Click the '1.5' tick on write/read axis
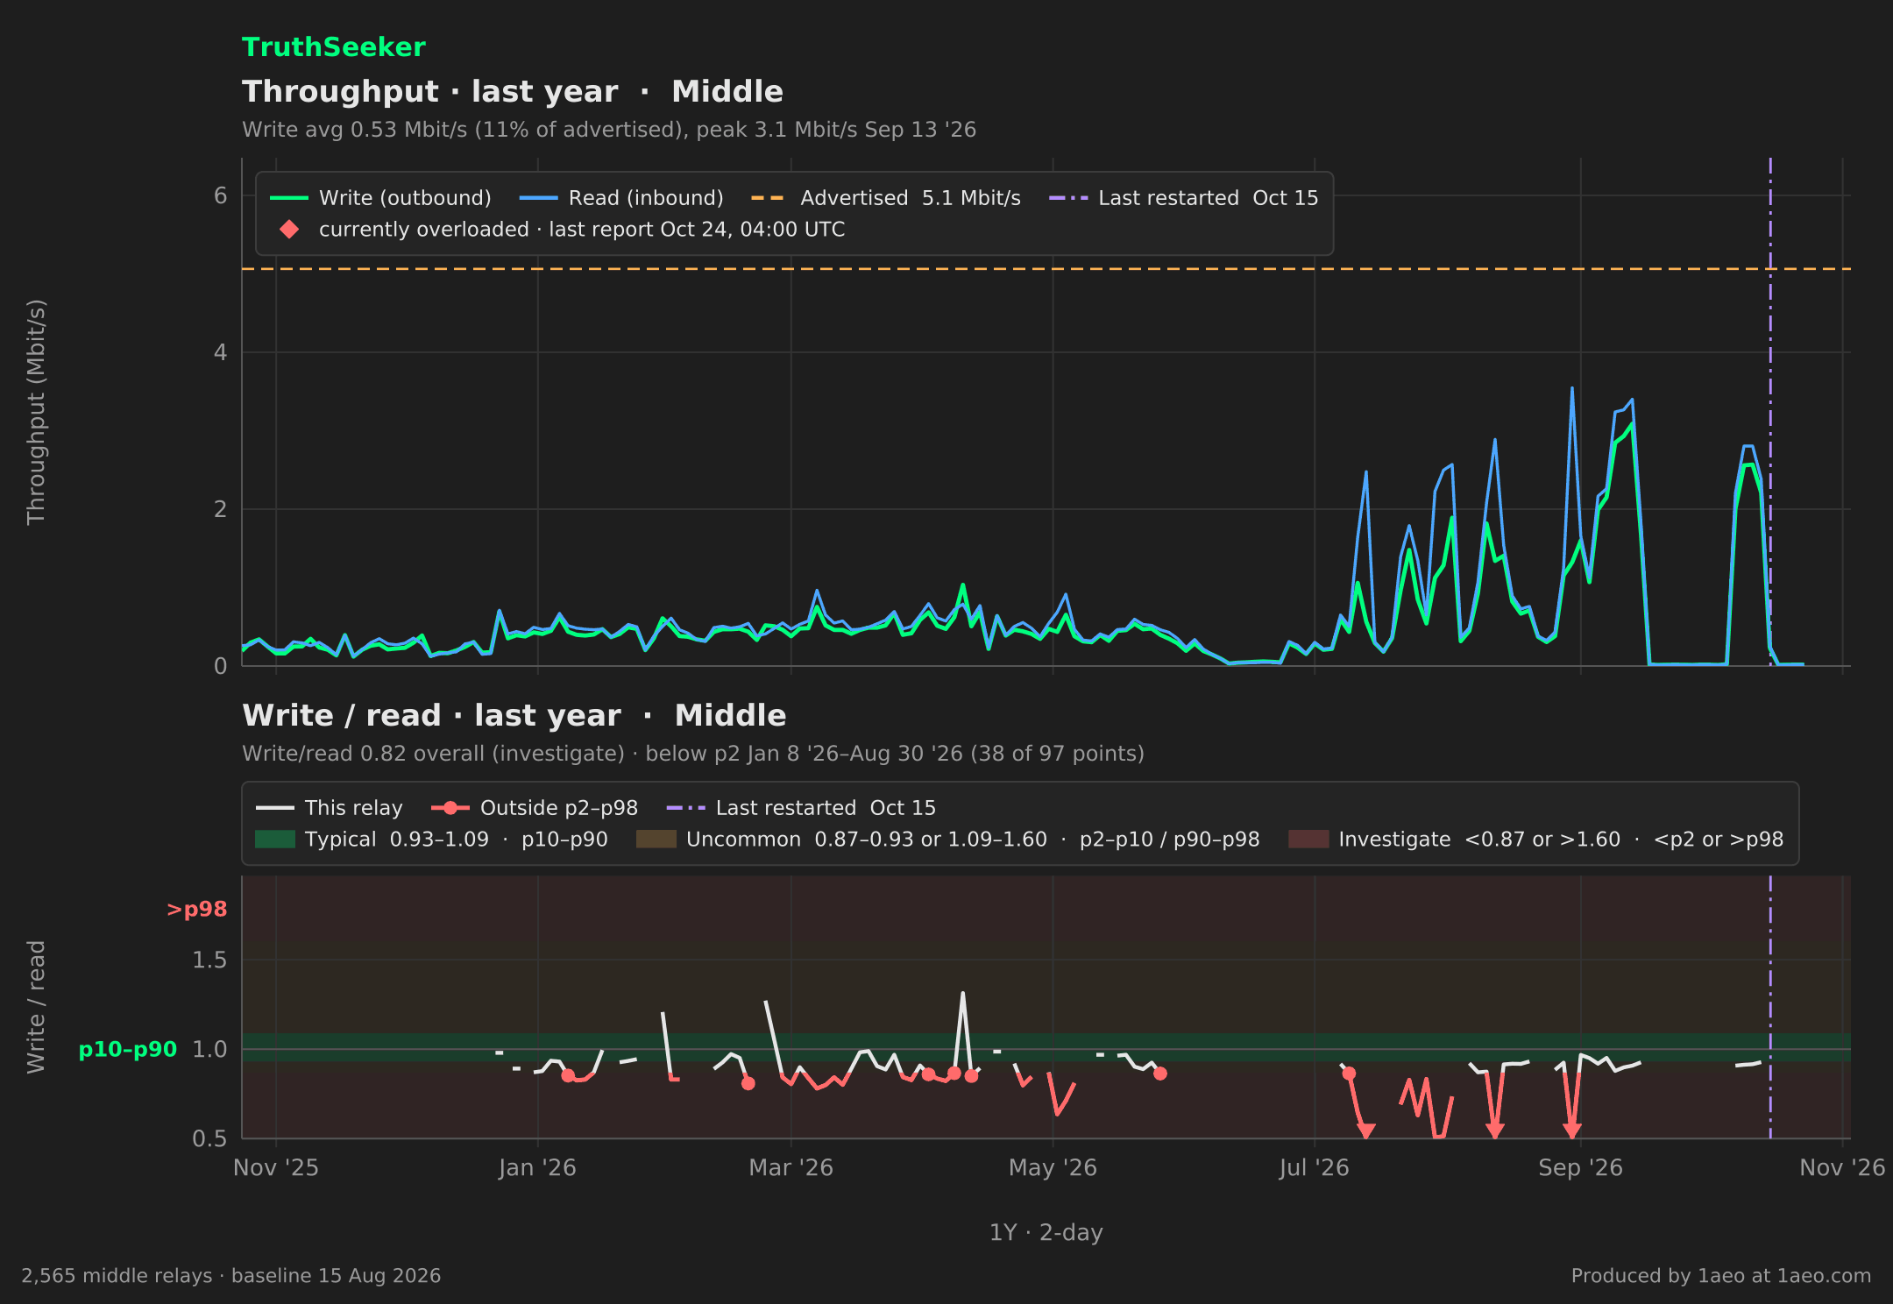This screenshot has height=1304, width=1893. [x=209, y=960]
